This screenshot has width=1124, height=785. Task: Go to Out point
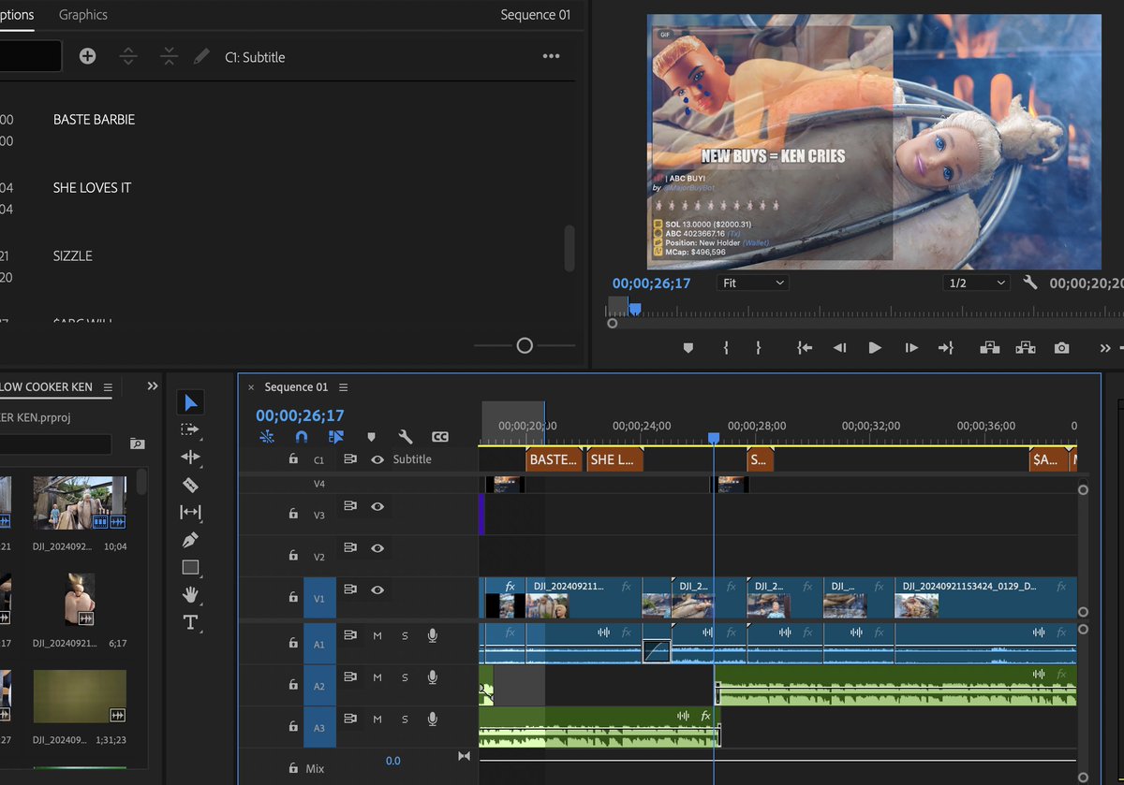click(946, 347)
